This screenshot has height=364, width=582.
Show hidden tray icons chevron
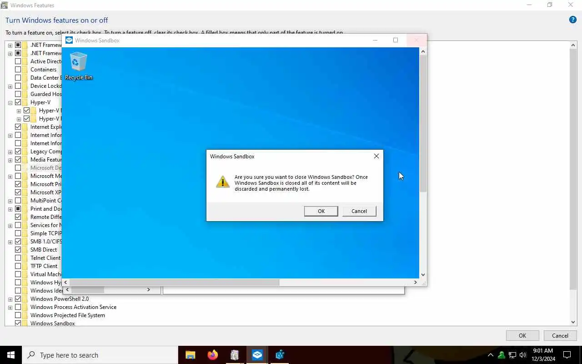[490, 355]
